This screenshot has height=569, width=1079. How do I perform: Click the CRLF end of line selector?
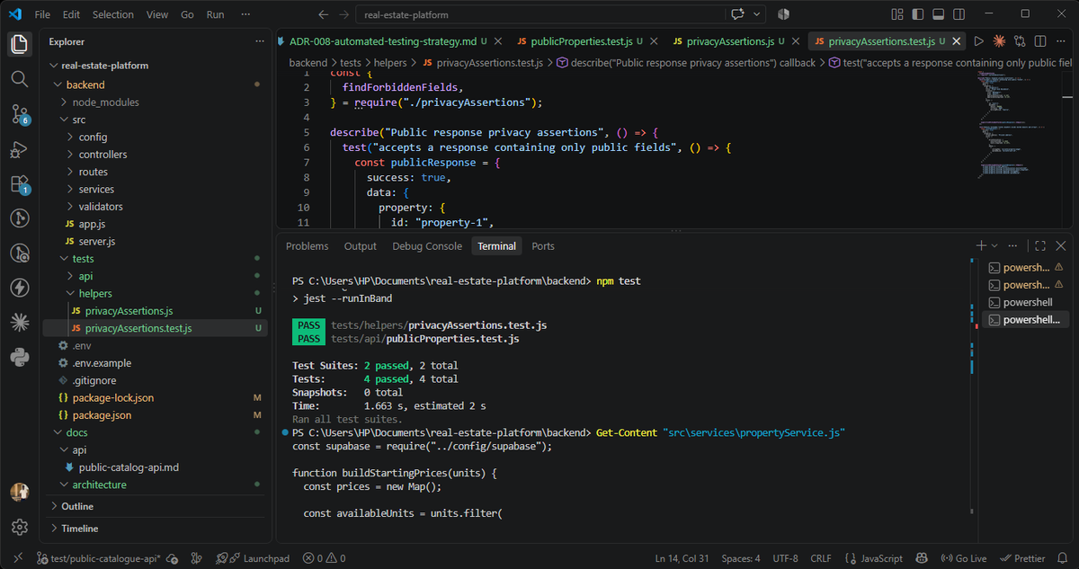pyautogui.click(x=820, y=558)
